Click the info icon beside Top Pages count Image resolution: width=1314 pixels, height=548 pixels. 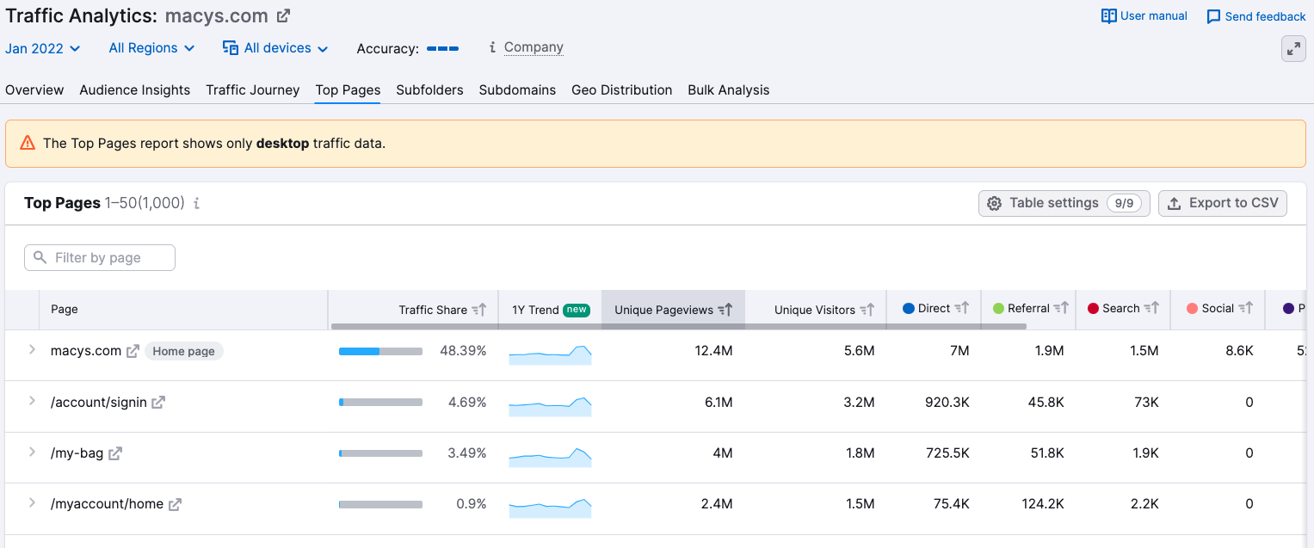tap(196, 204)
